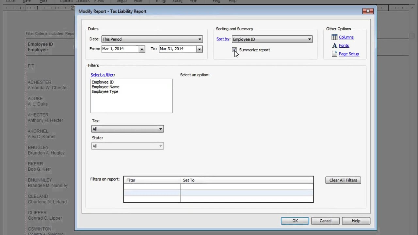The width and height of the screenshot is (418, 235).
Task: Select Employee ID in the filter list
Action: coord(103,82)
